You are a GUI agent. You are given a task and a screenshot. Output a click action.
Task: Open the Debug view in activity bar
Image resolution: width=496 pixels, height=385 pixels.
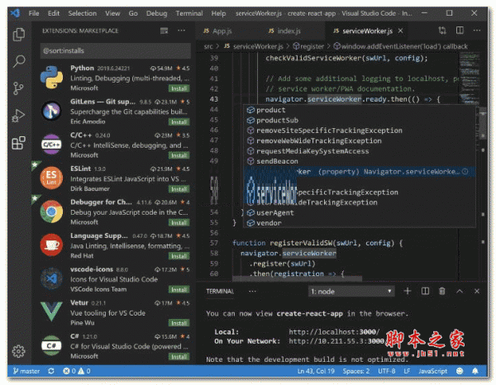18,116
